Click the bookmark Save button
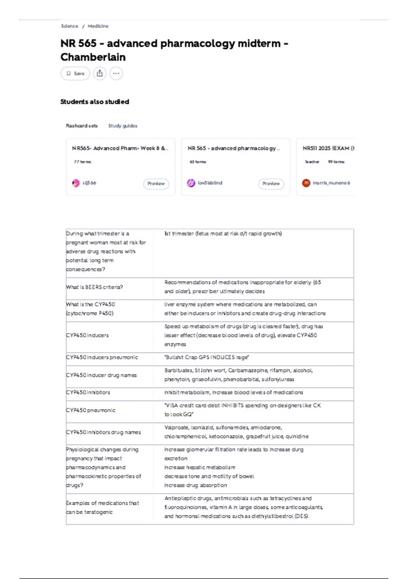 (75, 73)
